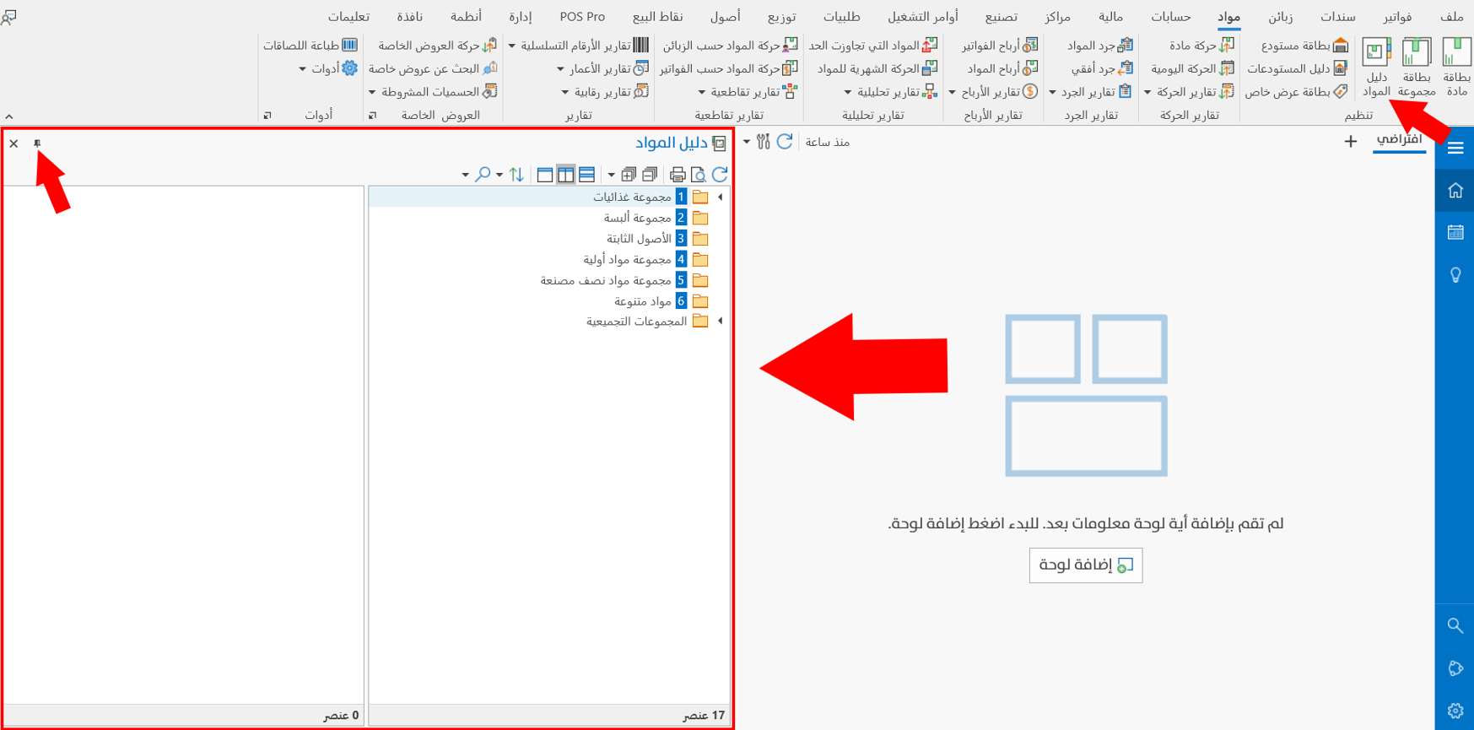1474x730 pixels.
Task: Switch to فواتير ribbon tab
Action: pyautogui.click(x=1398, y=17)
